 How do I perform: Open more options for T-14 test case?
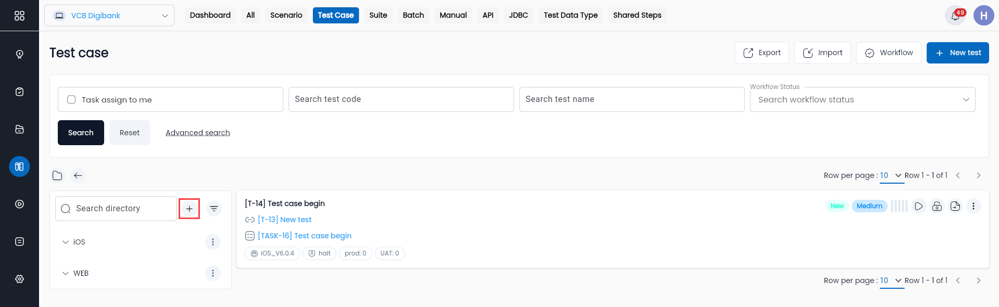[973, 206]
